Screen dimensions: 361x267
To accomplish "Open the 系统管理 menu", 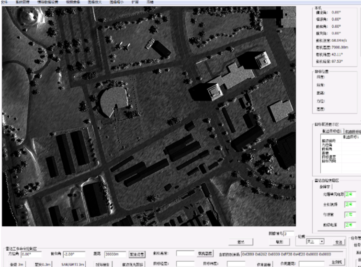I will pos(22,2).
